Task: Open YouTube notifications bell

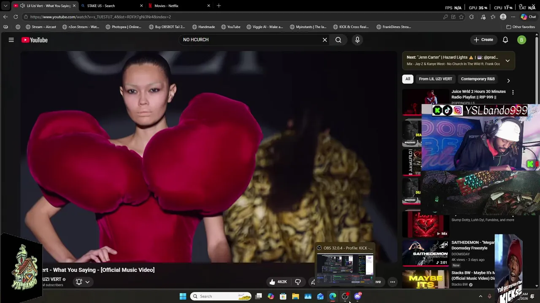Action: pyautogui.click(x=505, y=40)
